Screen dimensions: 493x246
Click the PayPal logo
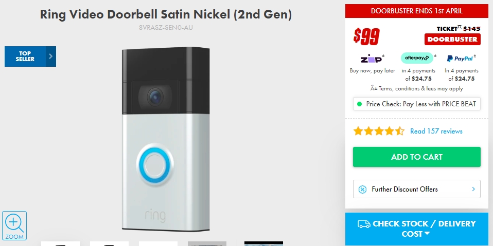tap(460, 59)
